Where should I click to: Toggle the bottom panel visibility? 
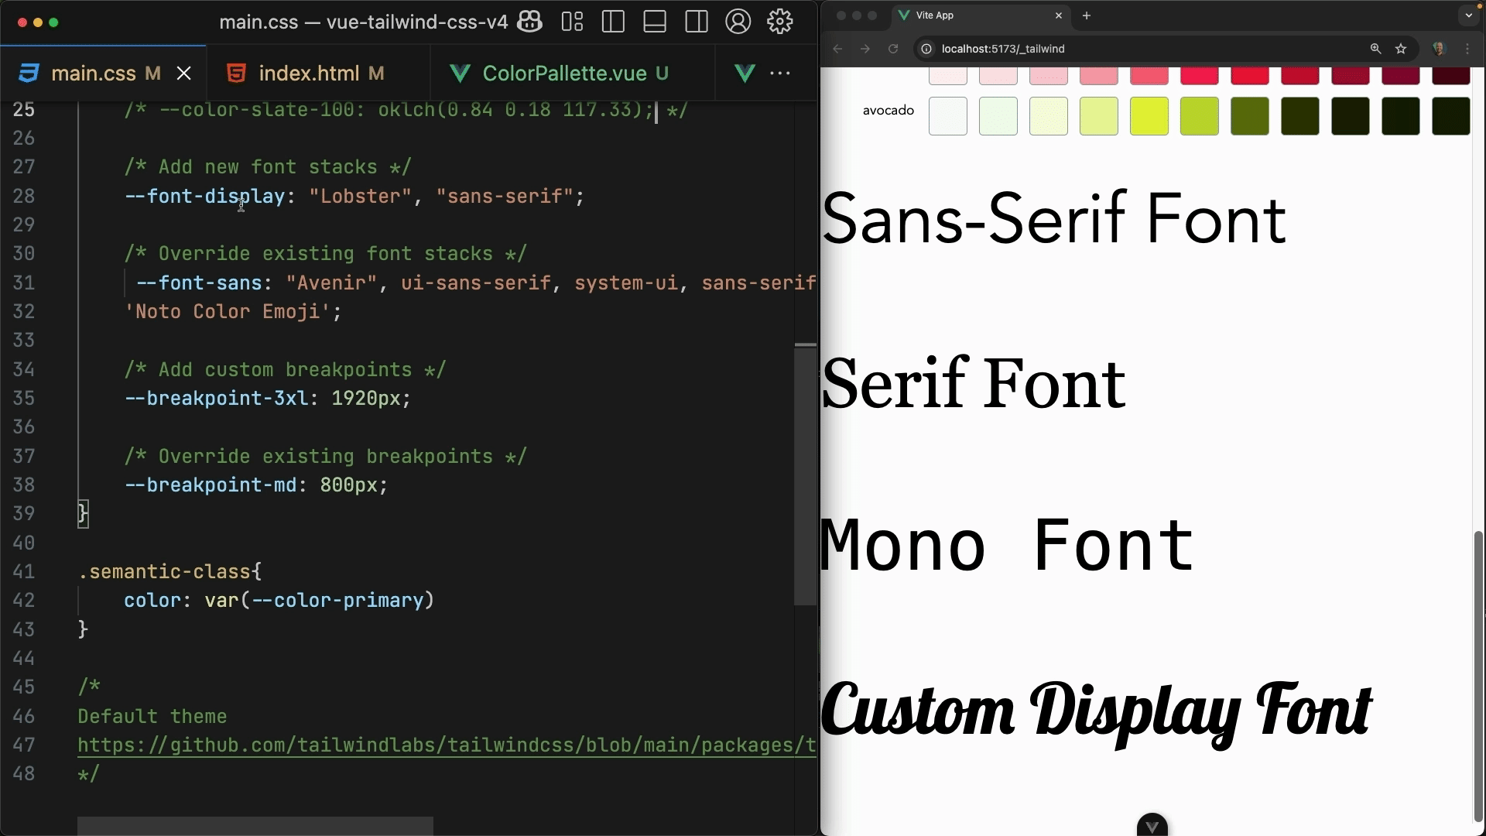(x=655, y=22)
